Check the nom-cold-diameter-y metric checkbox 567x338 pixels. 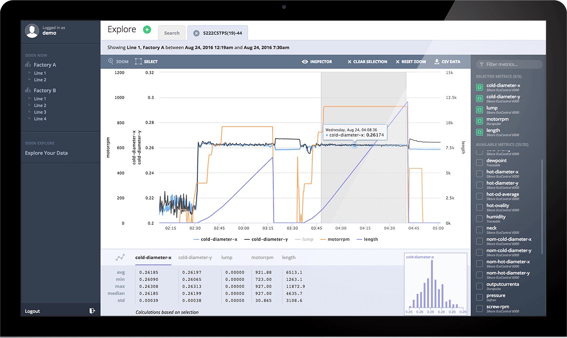pos(479,253)
